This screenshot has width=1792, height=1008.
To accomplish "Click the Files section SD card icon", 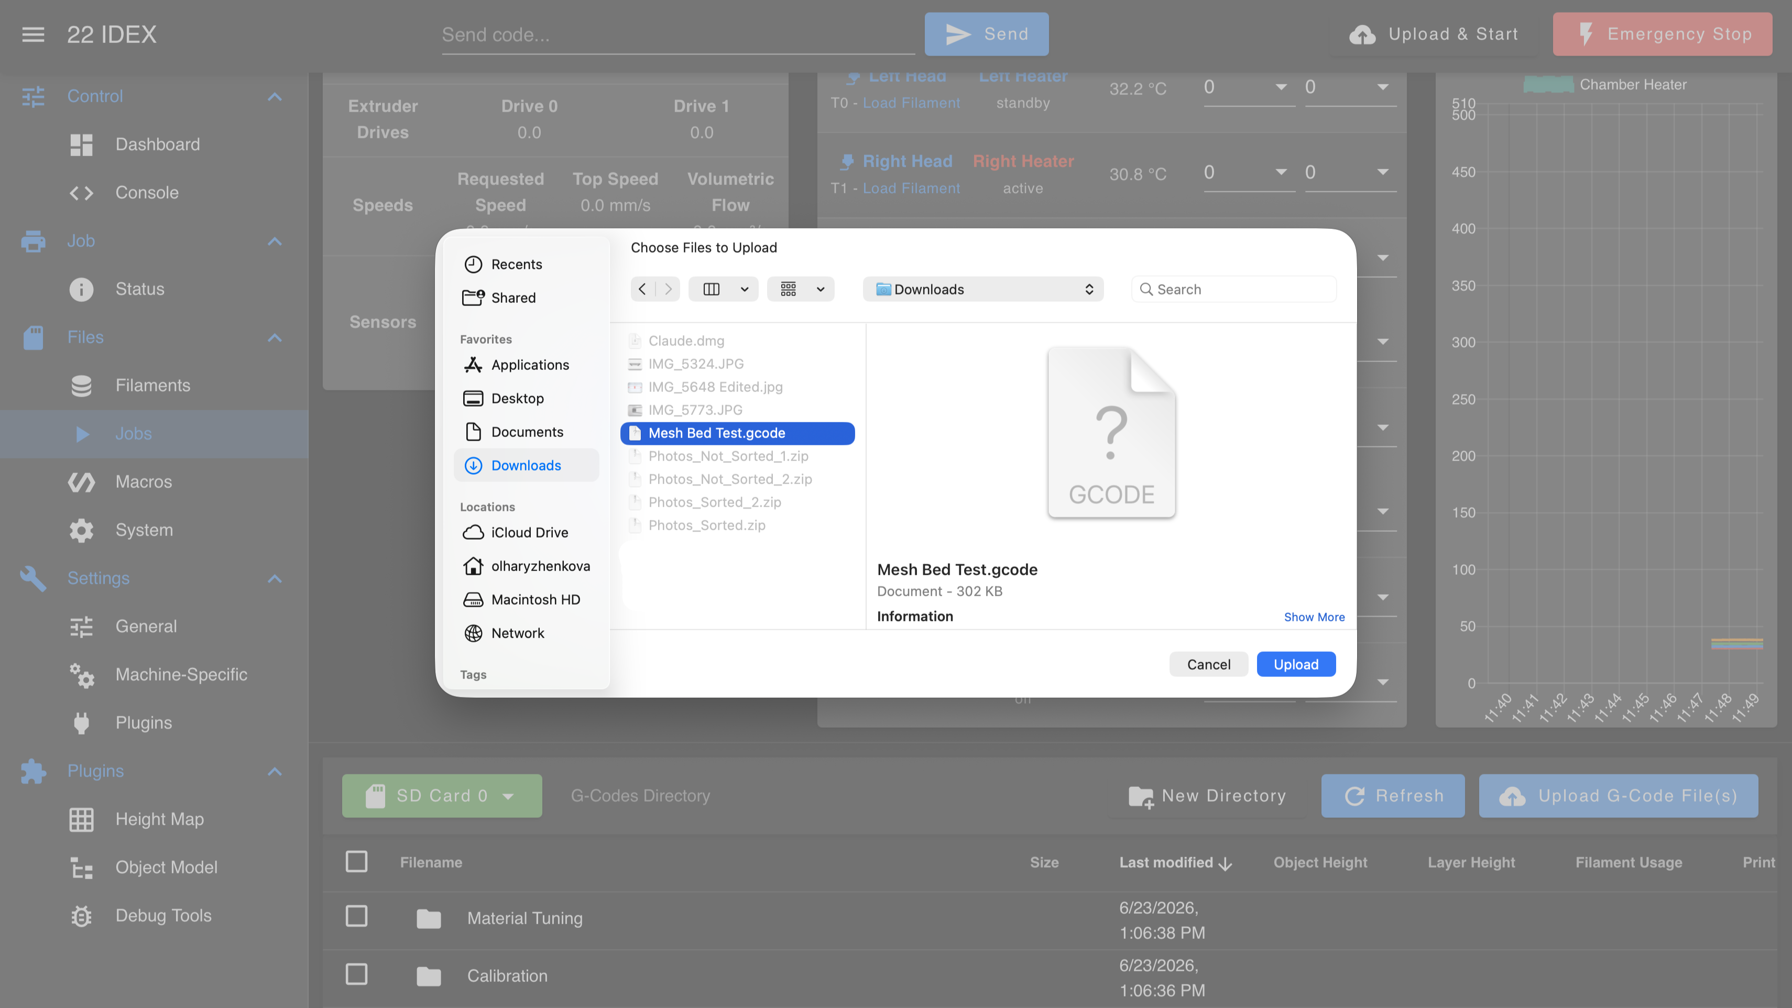I will [32, 337].
